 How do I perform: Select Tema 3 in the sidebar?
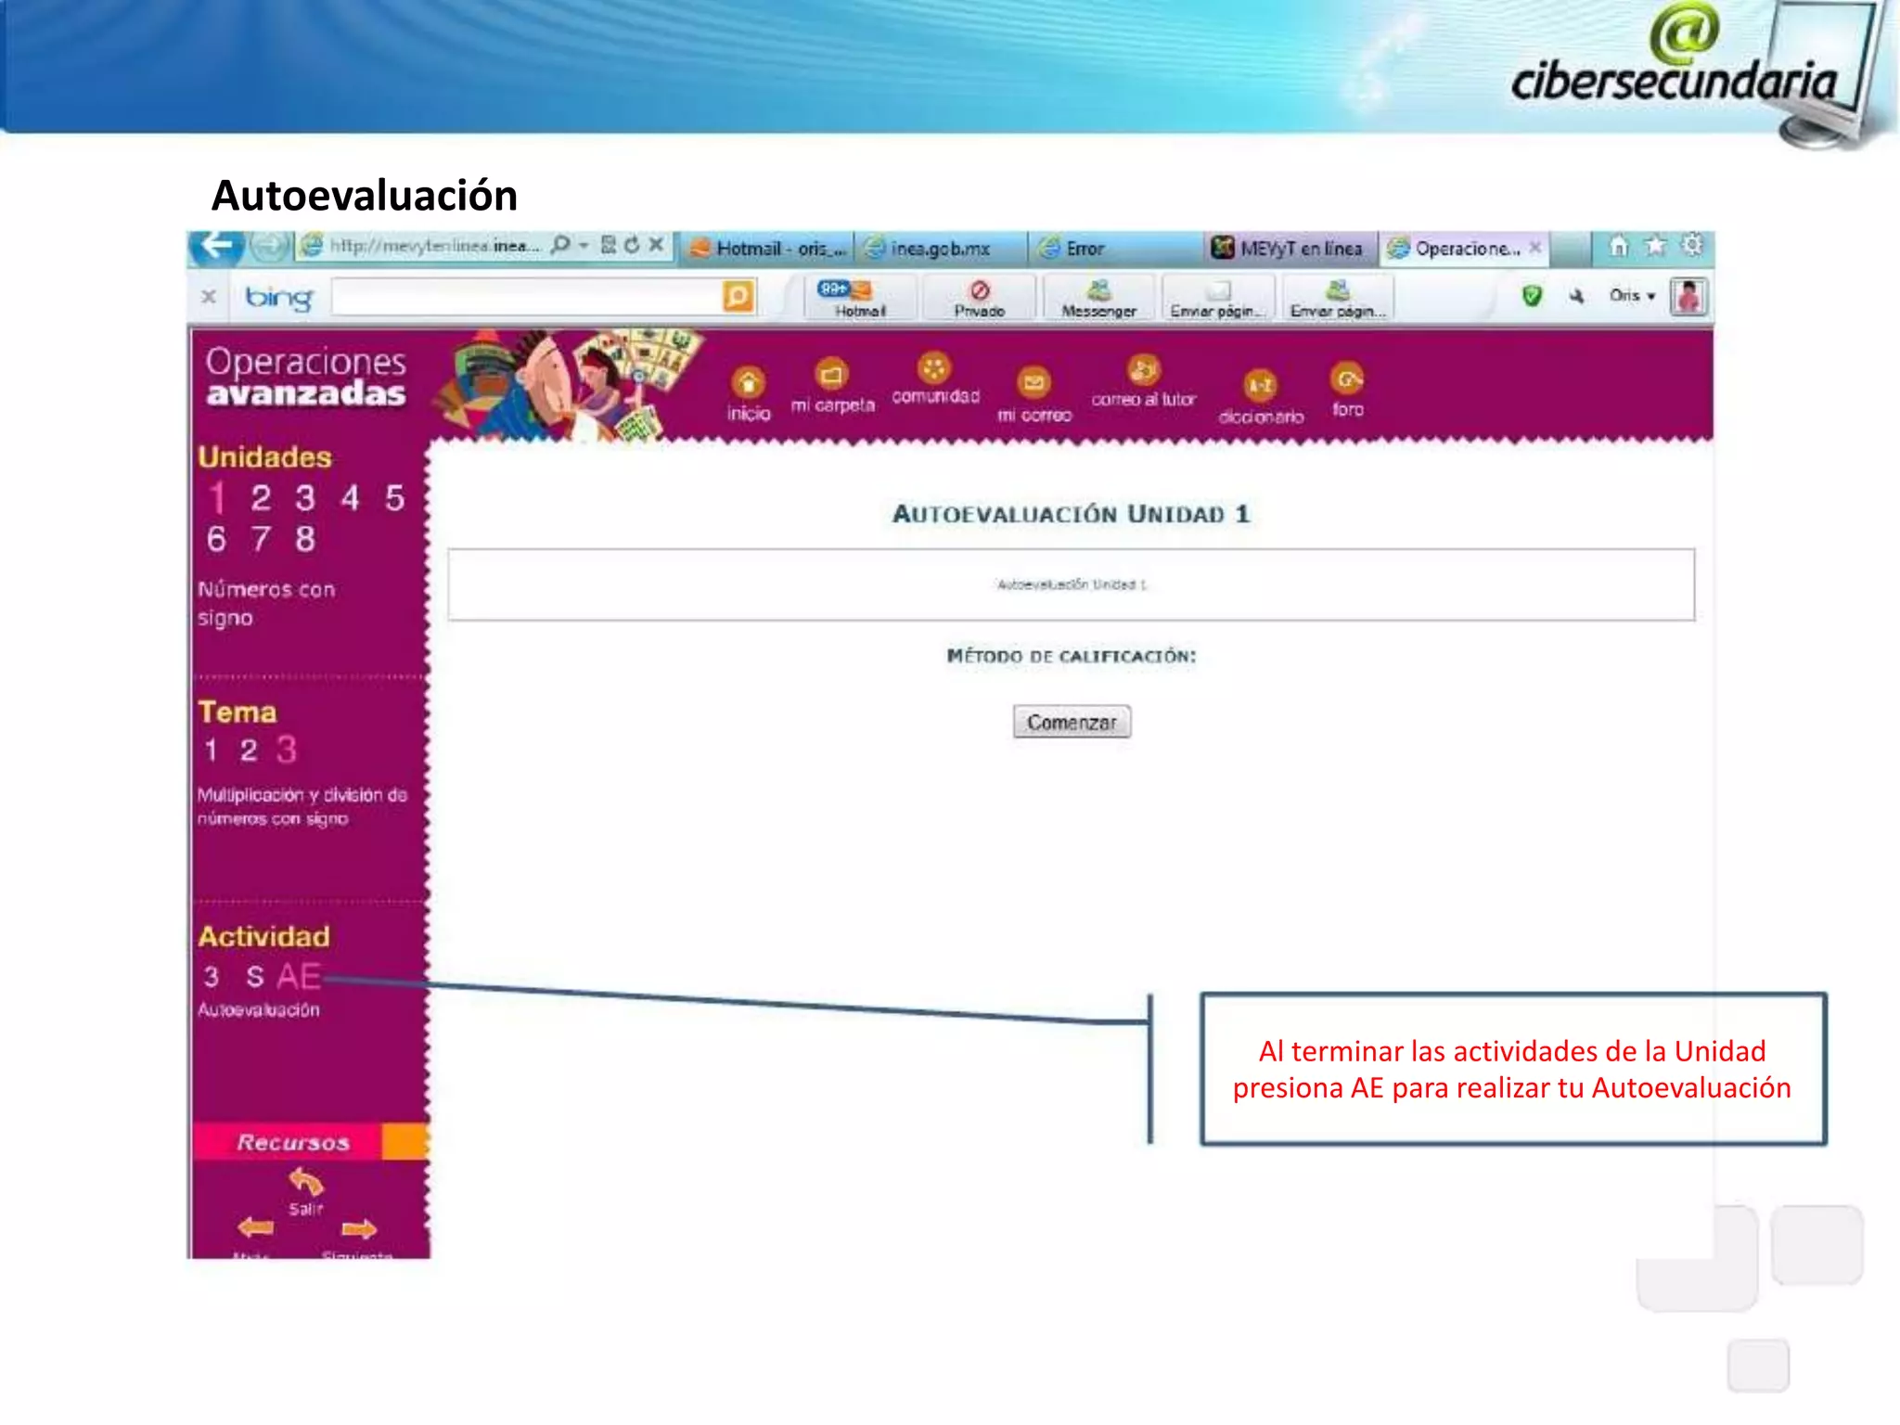click(286, 749)
